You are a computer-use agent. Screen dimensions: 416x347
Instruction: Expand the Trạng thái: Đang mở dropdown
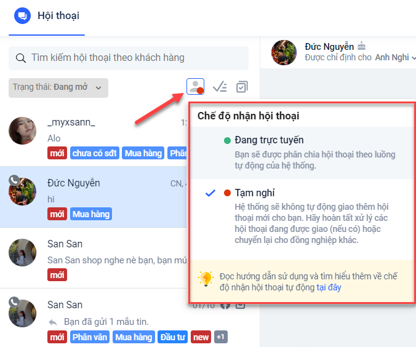[58, 87]
